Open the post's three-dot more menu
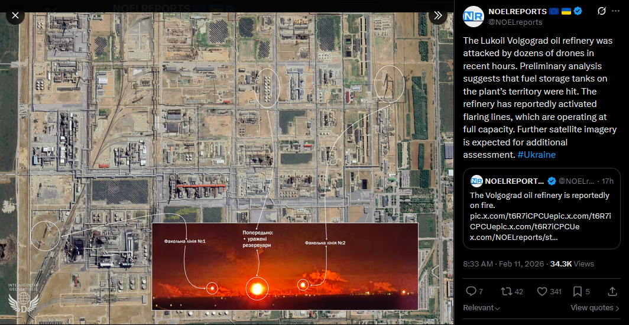Viewport: 629px width, 325px height. (616, 11)
